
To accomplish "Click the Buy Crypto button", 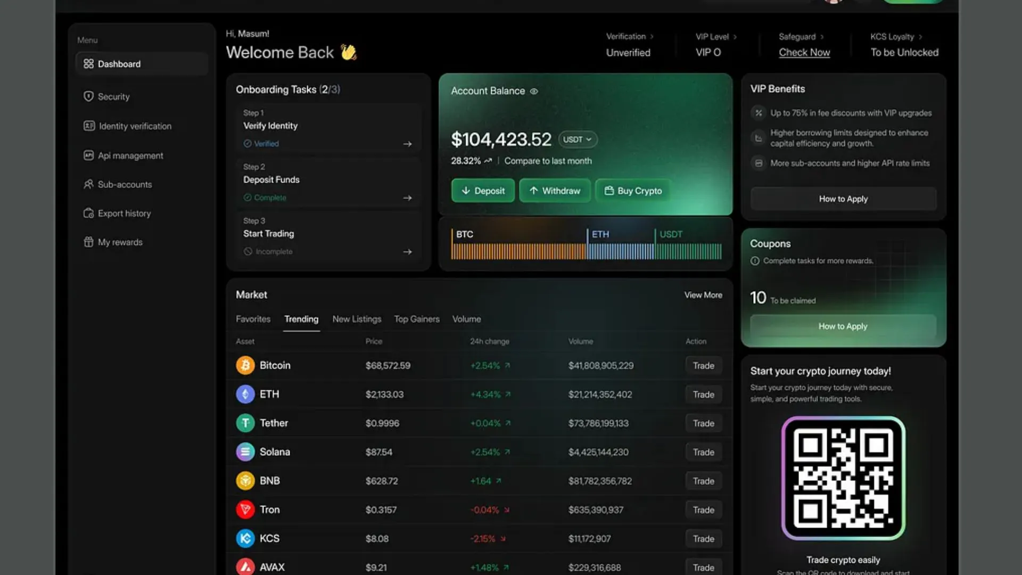I will tap(633, 191).
